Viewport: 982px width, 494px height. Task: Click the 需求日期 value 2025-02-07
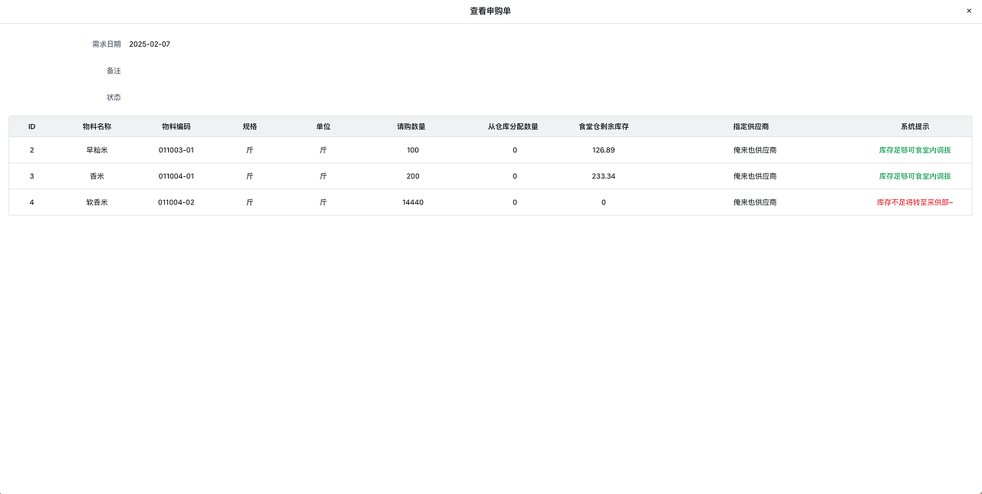tap(150, 44)
